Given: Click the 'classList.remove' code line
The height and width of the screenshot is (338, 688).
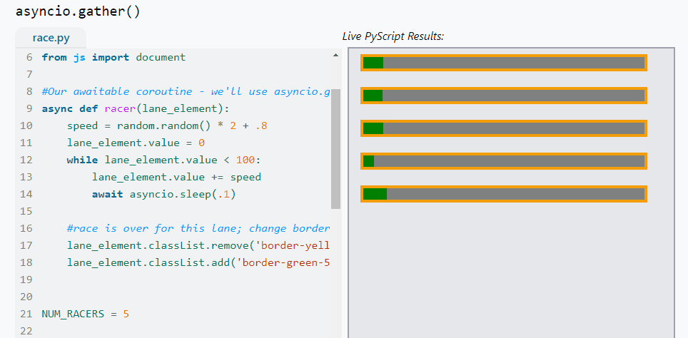Looking at the screenshot, I should [198, 245].
